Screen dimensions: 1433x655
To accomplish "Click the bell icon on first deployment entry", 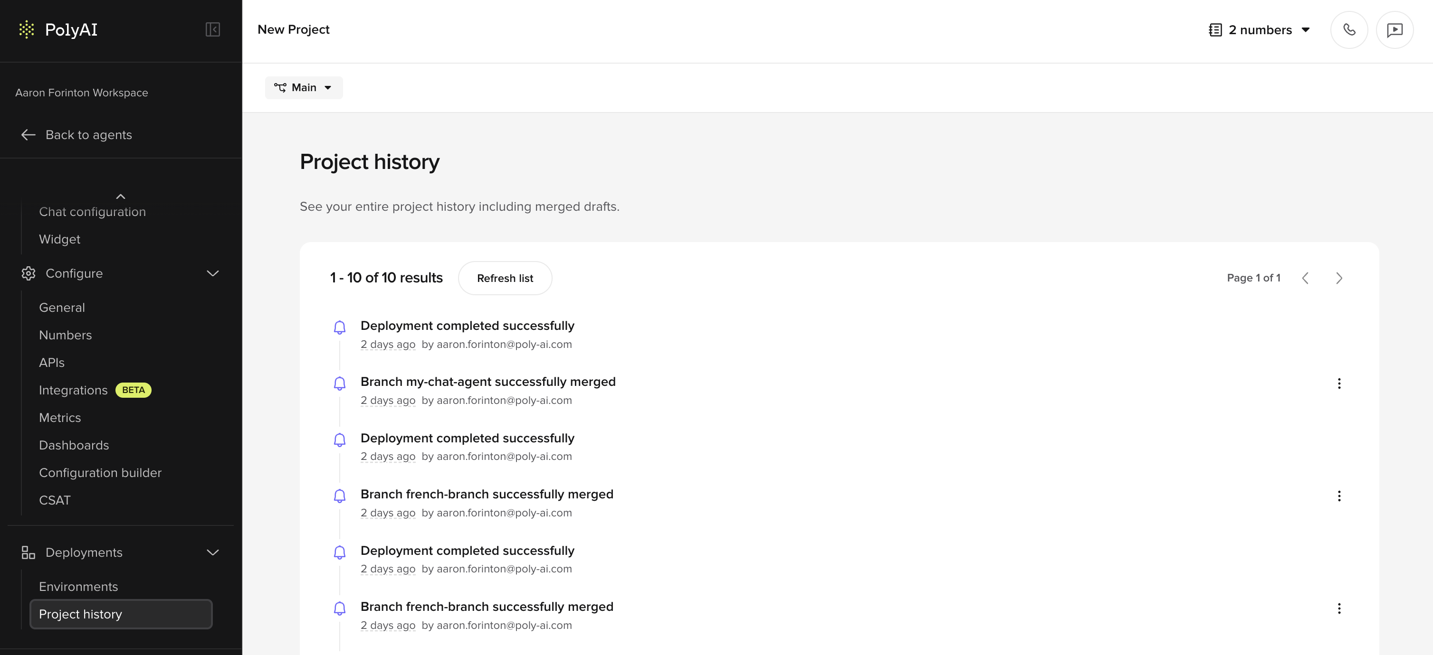I will (340, 327).
